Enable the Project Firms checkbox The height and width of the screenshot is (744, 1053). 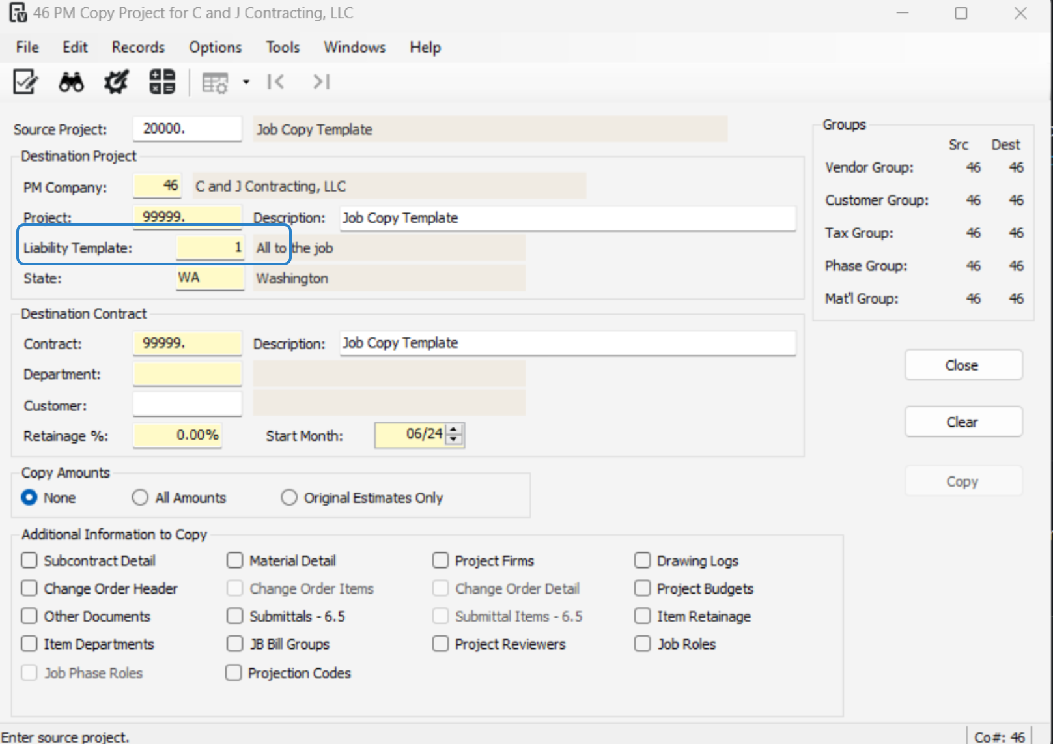(441, 561)
